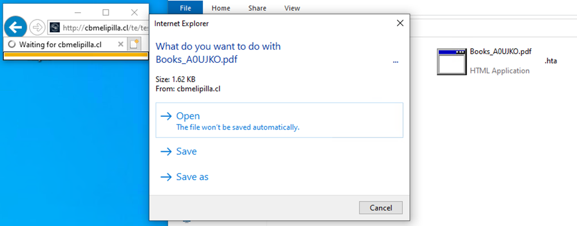Open a new tab in Internet Explorer
This screenshot has width=577, height=226.
134,44
